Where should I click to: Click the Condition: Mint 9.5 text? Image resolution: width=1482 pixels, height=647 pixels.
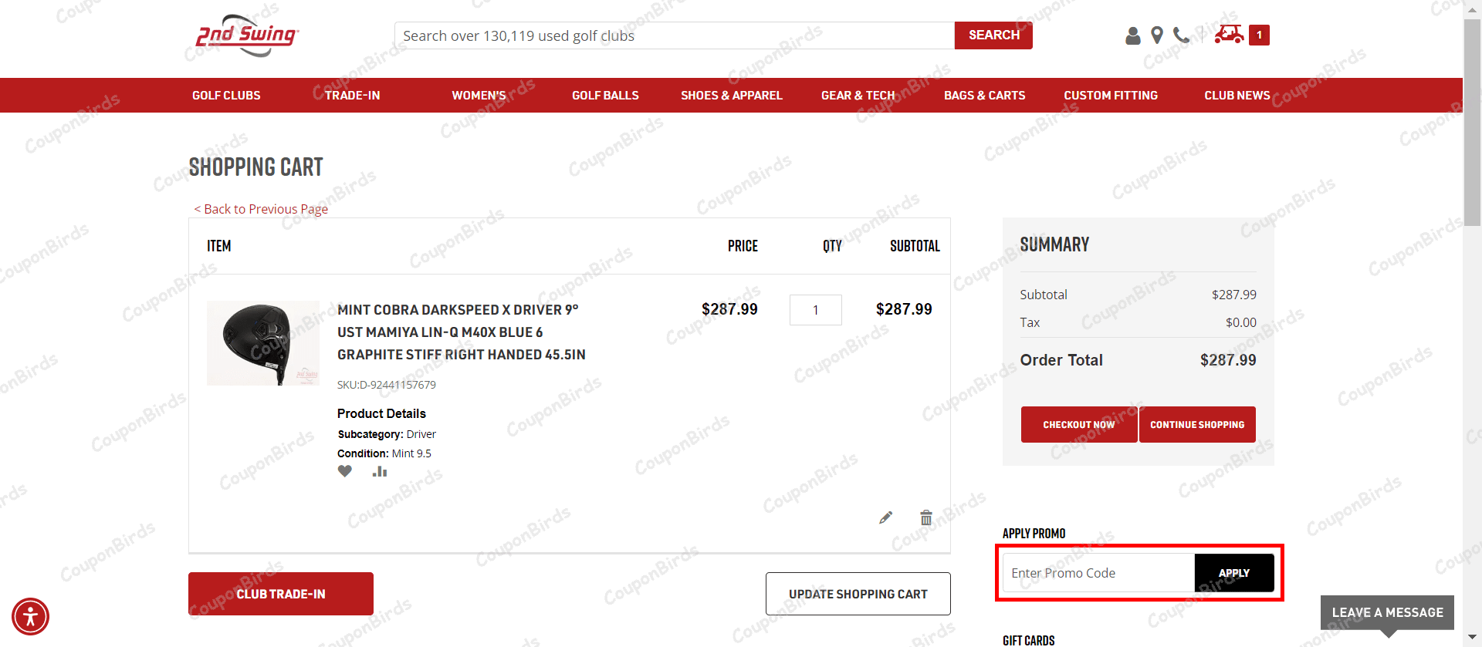[384, 453]
